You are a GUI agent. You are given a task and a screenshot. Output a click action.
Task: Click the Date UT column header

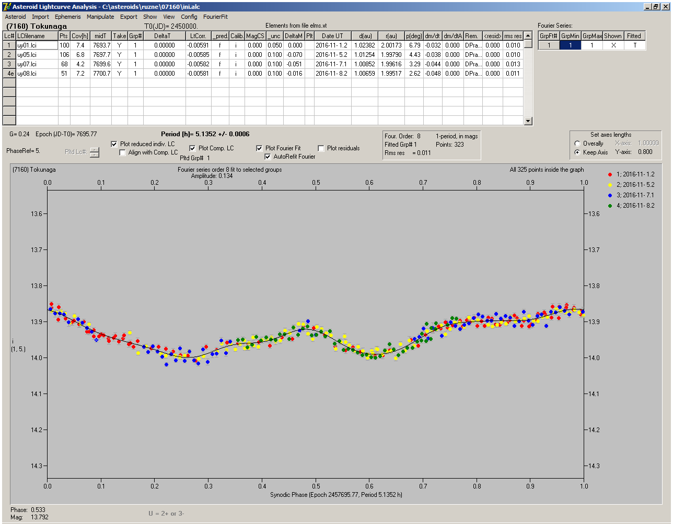tap(332, 36)
